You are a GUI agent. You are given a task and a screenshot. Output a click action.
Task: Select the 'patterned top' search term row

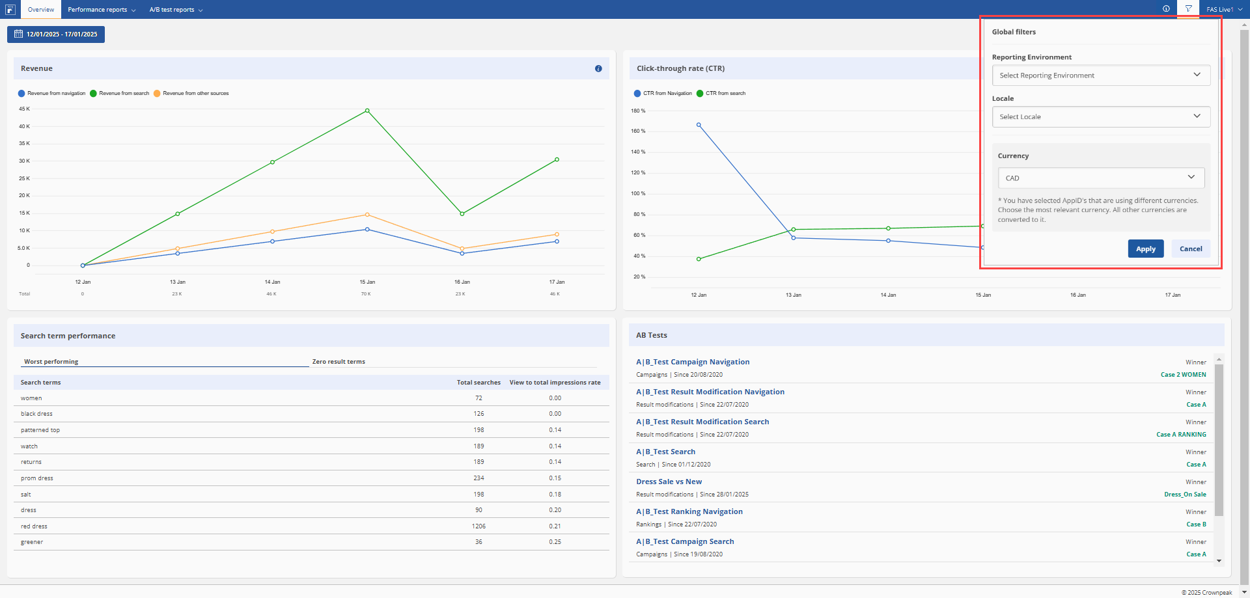coord(311,430)
